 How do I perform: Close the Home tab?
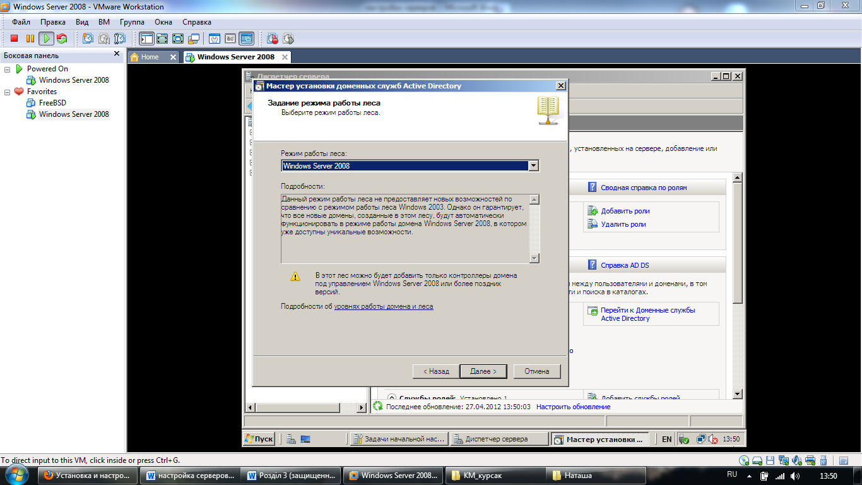173,57
